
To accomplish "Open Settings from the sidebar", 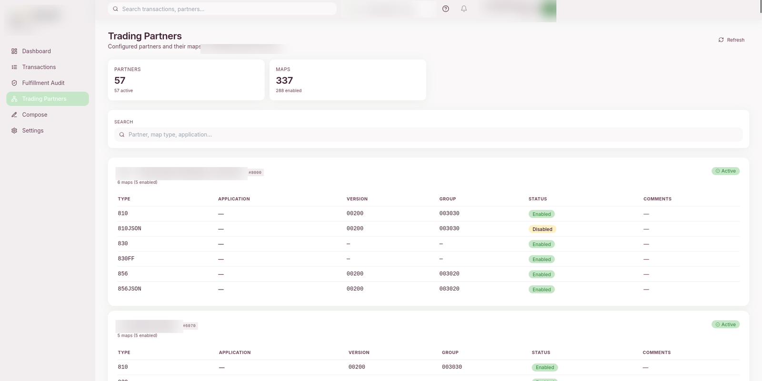I will [x=48, y=130].
